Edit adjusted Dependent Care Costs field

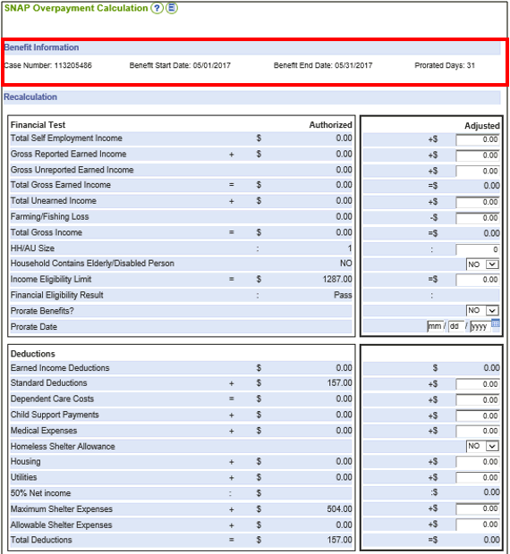click(x=478, y=400)
